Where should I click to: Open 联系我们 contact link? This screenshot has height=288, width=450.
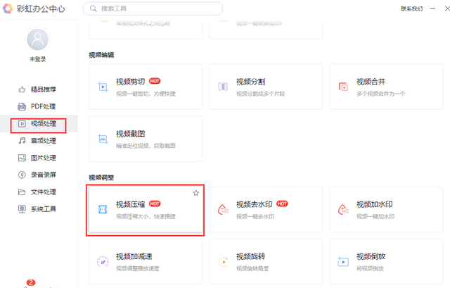click(x=411, y=9)
